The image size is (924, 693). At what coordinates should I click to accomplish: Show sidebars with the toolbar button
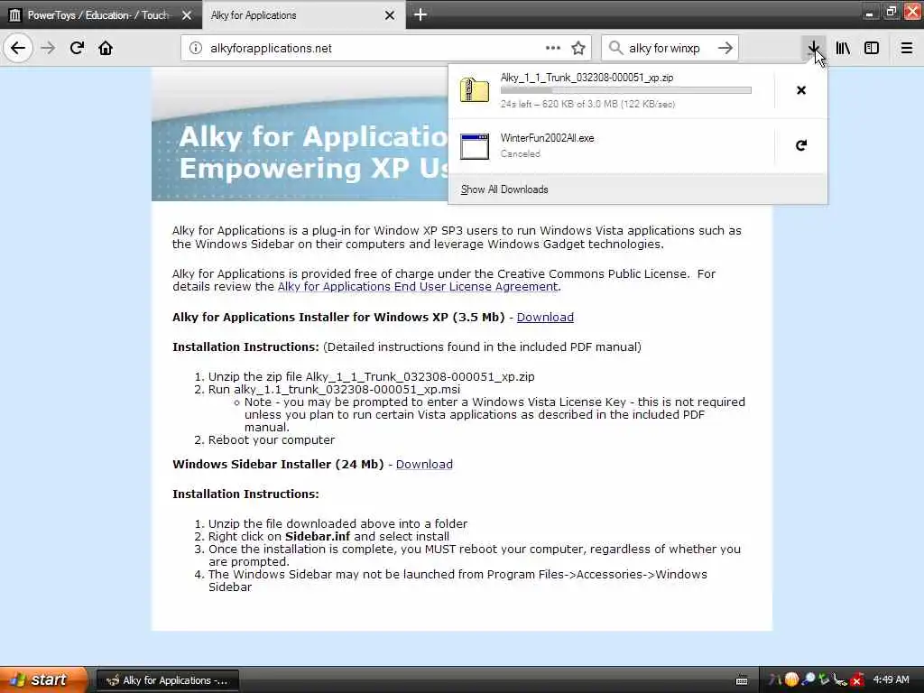[872, 48]
